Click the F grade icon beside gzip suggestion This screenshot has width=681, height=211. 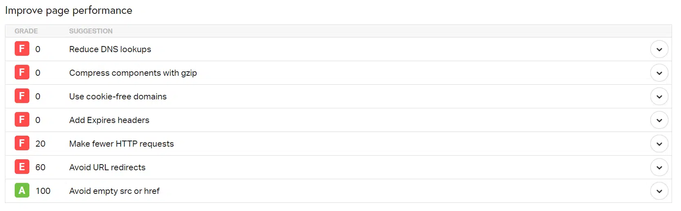pyautogui.click(x=22, y=73)
